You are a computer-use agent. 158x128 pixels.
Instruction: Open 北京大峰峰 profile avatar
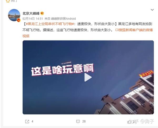pos(14,15)
